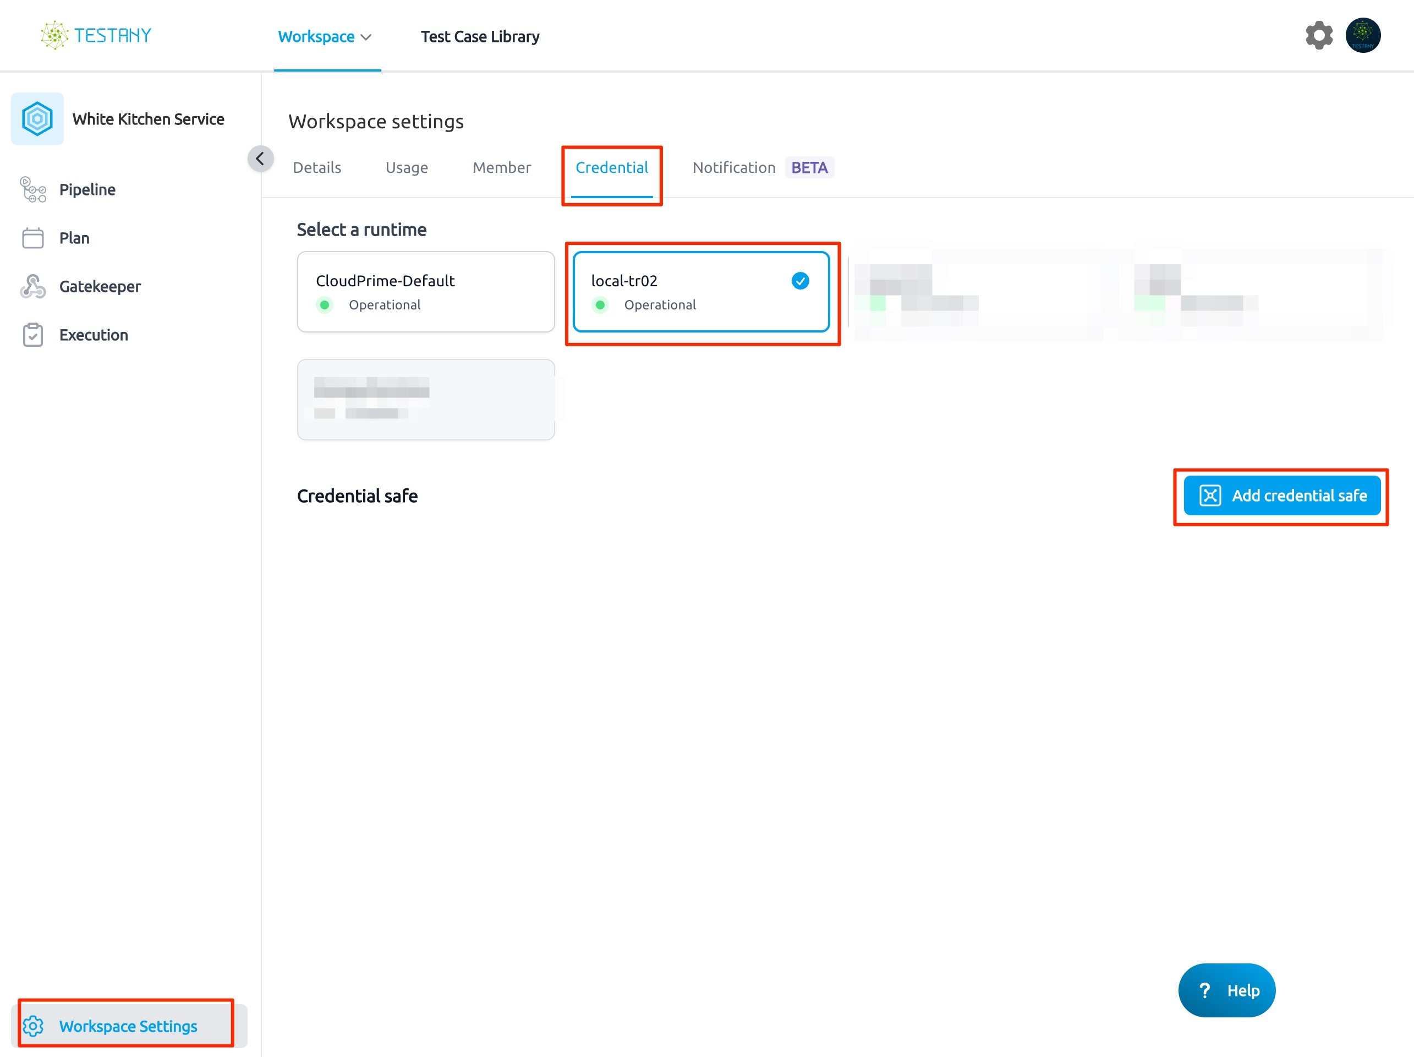This screenshot has height=1057, width=1414.
Task: Switch to the Details tab
Action: (317, 167)
